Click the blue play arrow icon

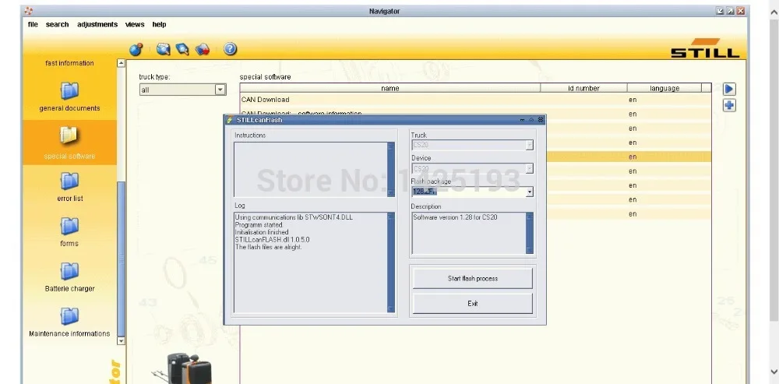pos(729,89)
